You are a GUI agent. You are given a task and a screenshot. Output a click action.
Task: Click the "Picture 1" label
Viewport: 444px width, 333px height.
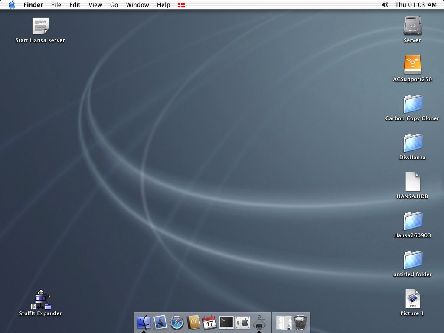point(412,313)
